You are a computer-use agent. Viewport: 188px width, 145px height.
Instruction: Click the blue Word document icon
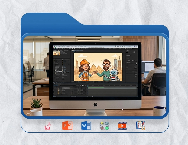[86, 126]
